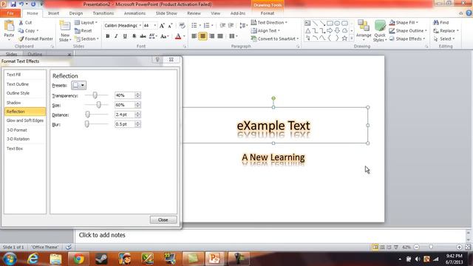Click the zoom out minus button

click(x=417, y=248)
